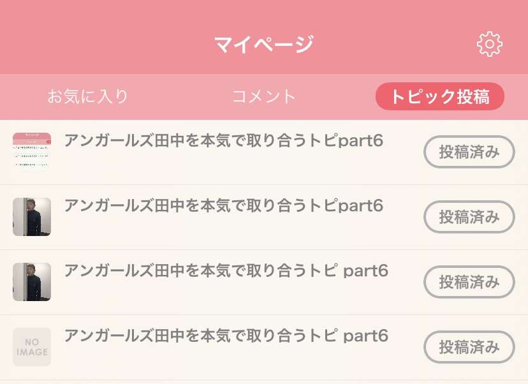Tap the マイページ title text
The width and height of the screenshot is (528, 384).
(264, 42)
